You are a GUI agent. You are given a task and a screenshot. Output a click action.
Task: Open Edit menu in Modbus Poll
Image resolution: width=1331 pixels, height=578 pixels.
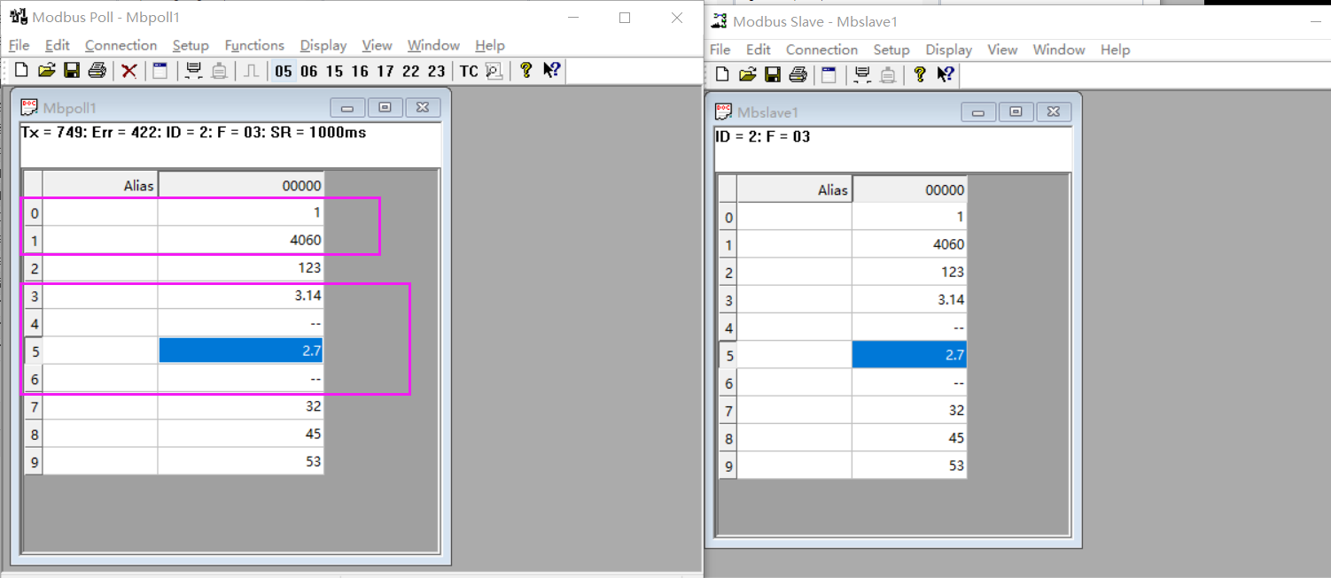click(x=58, y=45)
